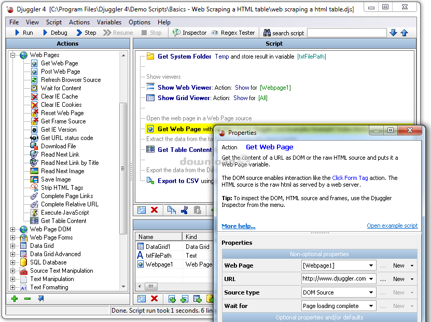The height and width of the screenshot is (322, 431).
Task: Open the example script link
Action: 392,226
